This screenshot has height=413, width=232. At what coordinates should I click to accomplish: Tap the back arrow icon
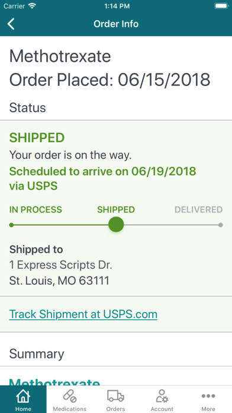(11, 24)
